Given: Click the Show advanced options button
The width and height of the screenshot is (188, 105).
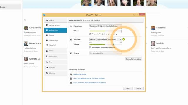Looking at the screenshot, I should tap(134, 59).
